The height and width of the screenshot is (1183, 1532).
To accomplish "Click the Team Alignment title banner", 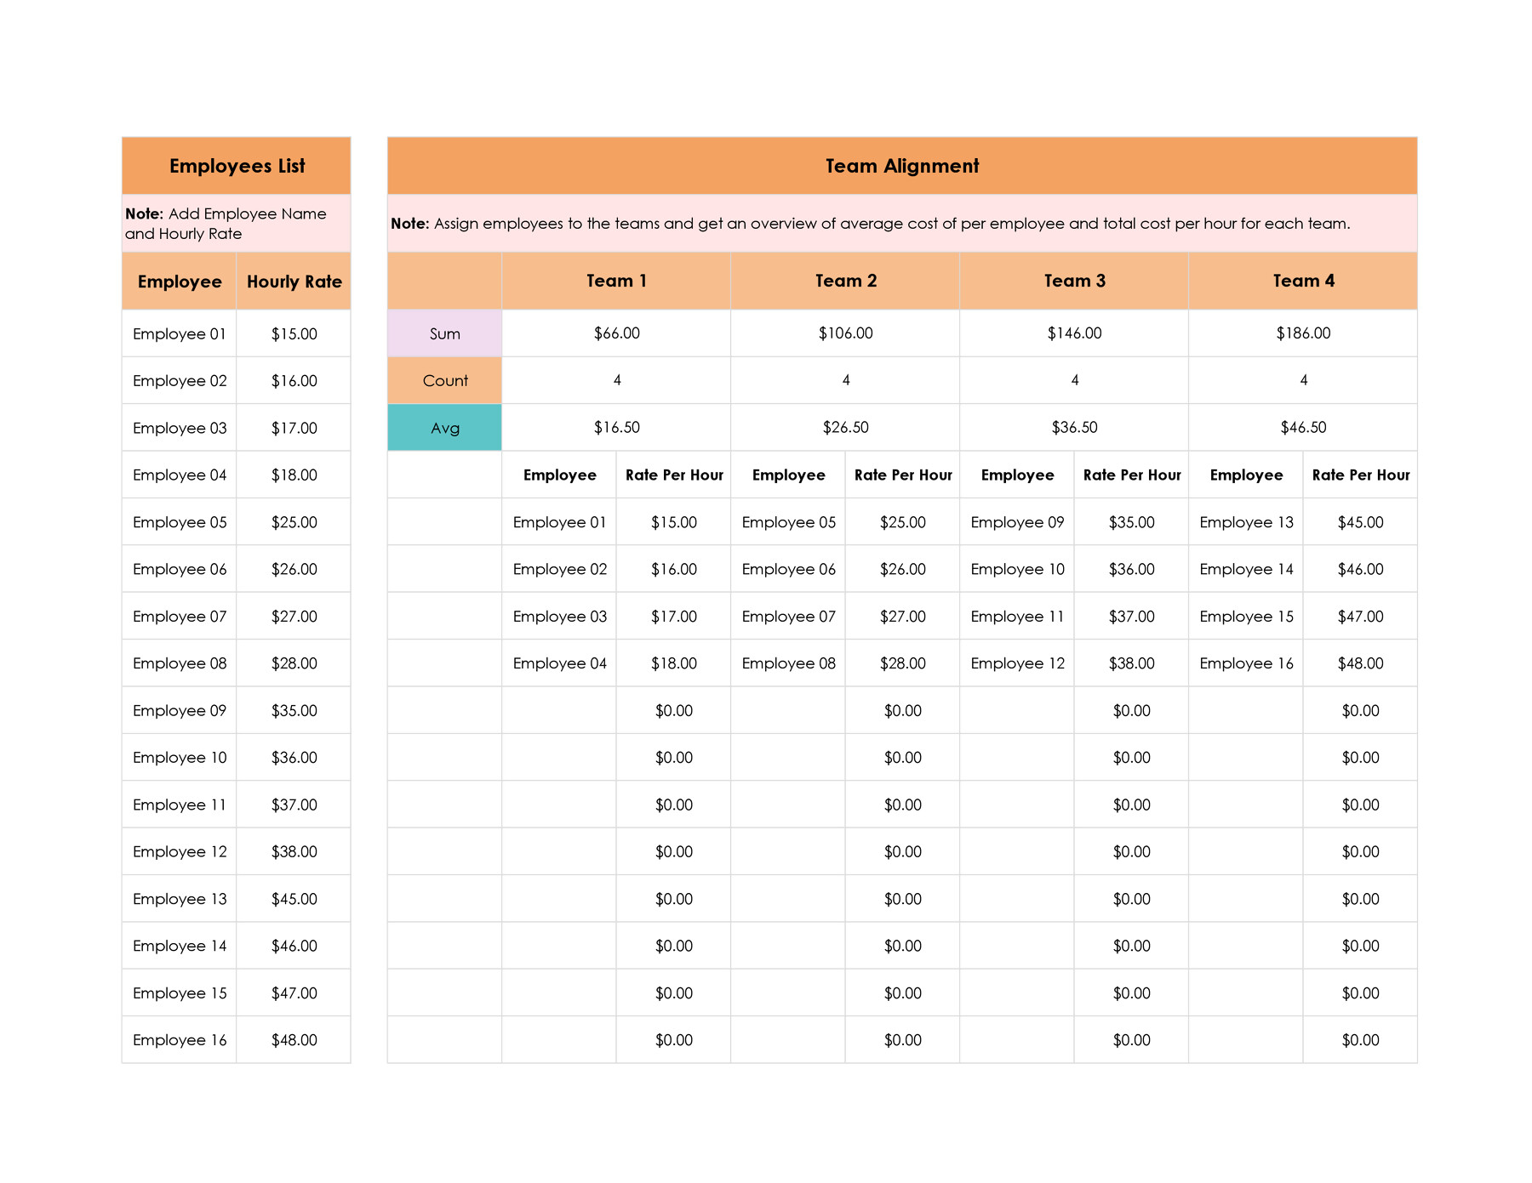I will coord(901,166).
